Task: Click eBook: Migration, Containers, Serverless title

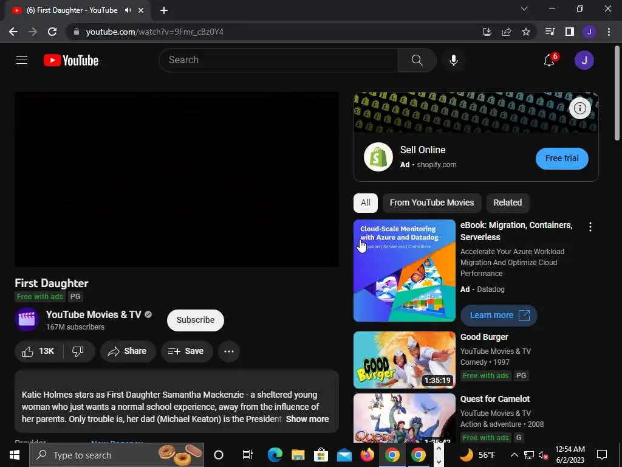Action: pos(516,231)
